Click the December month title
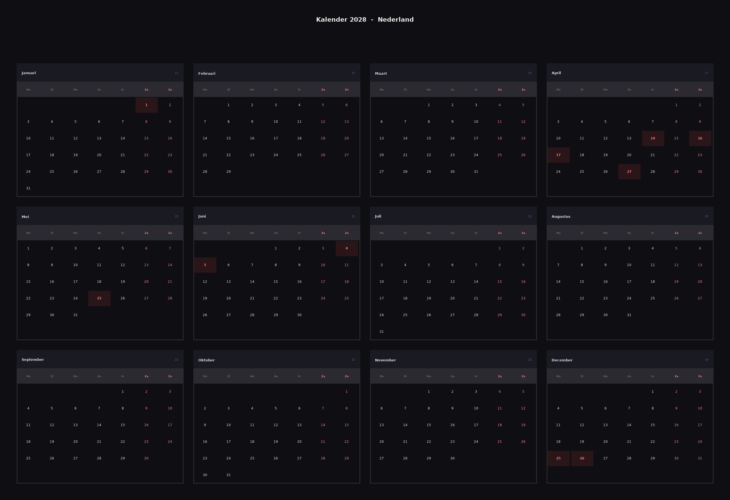The width and height of the screenshot is (730, 500). pos(562,360)
